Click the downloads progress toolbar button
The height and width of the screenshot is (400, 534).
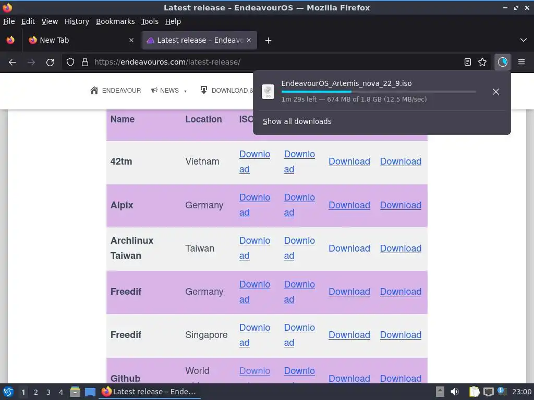click(x=502, y=62)
